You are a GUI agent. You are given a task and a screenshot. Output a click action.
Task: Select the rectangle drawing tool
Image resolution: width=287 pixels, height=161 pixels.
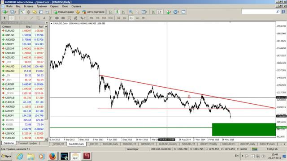63,18
